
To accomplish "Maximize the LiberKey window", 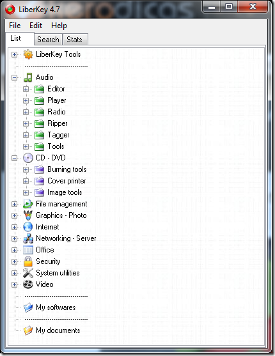I will point(229,7).
